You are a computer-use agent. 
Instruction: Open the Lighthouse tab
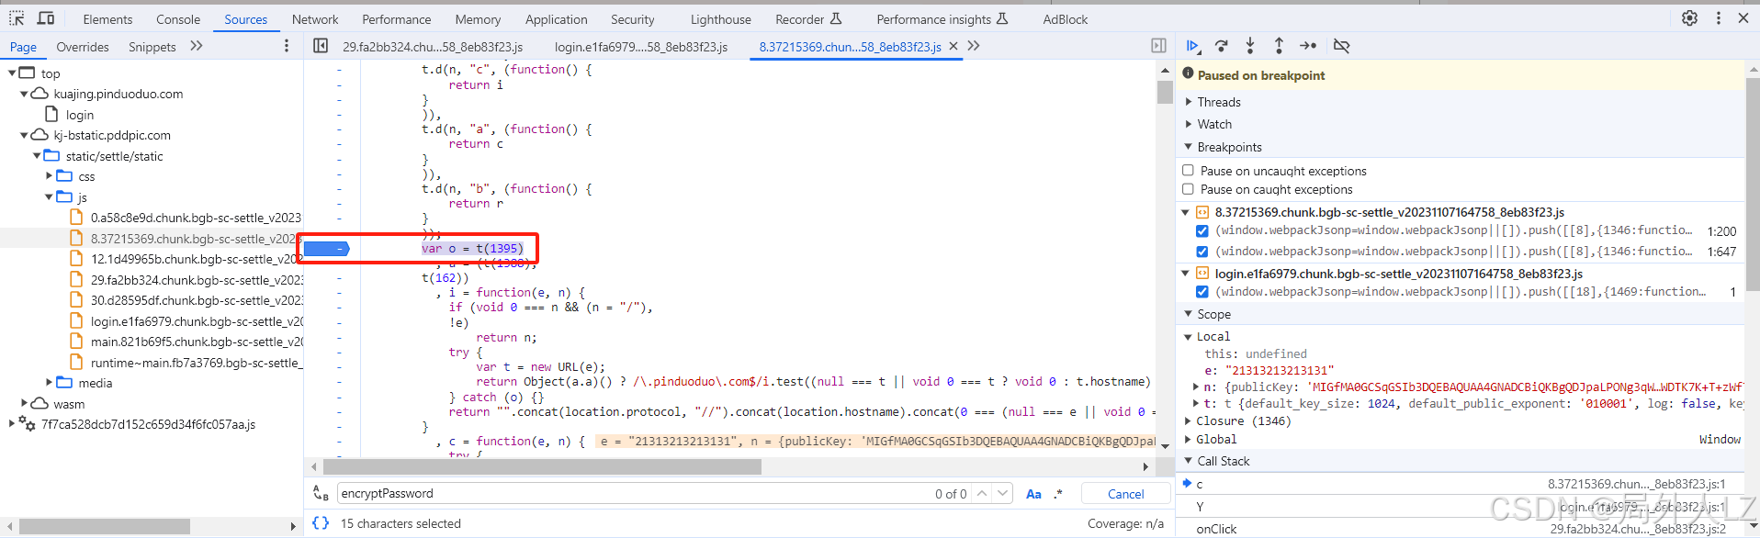(x=721, y=19)
